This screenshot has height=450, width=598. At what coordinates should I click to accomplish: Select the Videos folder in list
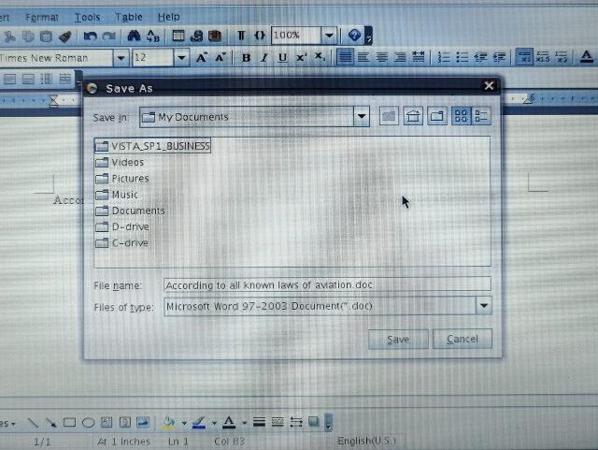[x=120, y=163]
